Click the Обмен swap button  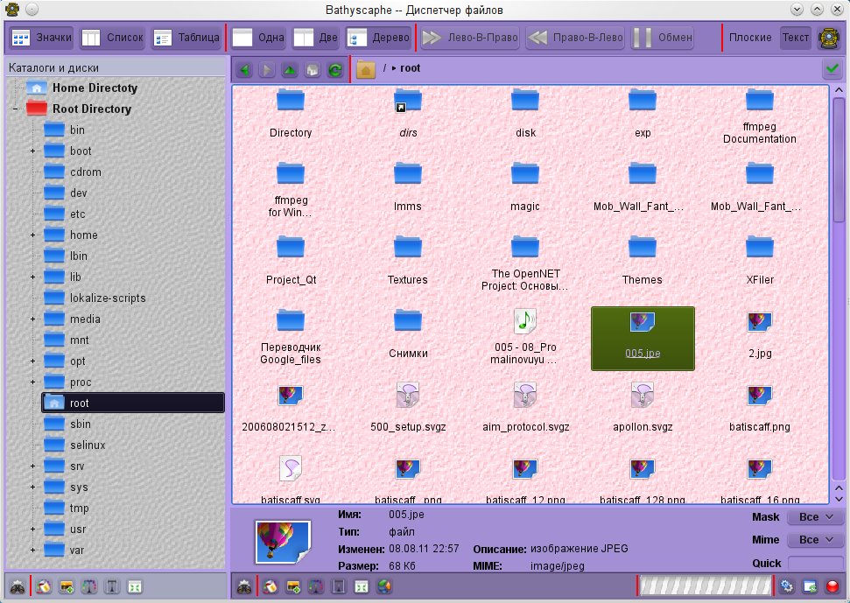(663, 38)
